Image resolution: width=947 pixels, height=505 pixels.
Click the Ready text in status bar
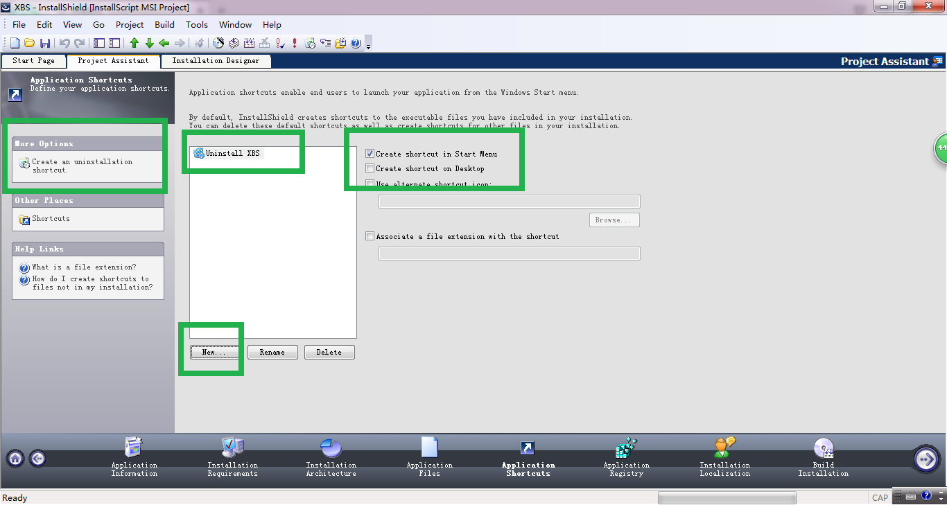pyautogui.click(x=15, y=498)
